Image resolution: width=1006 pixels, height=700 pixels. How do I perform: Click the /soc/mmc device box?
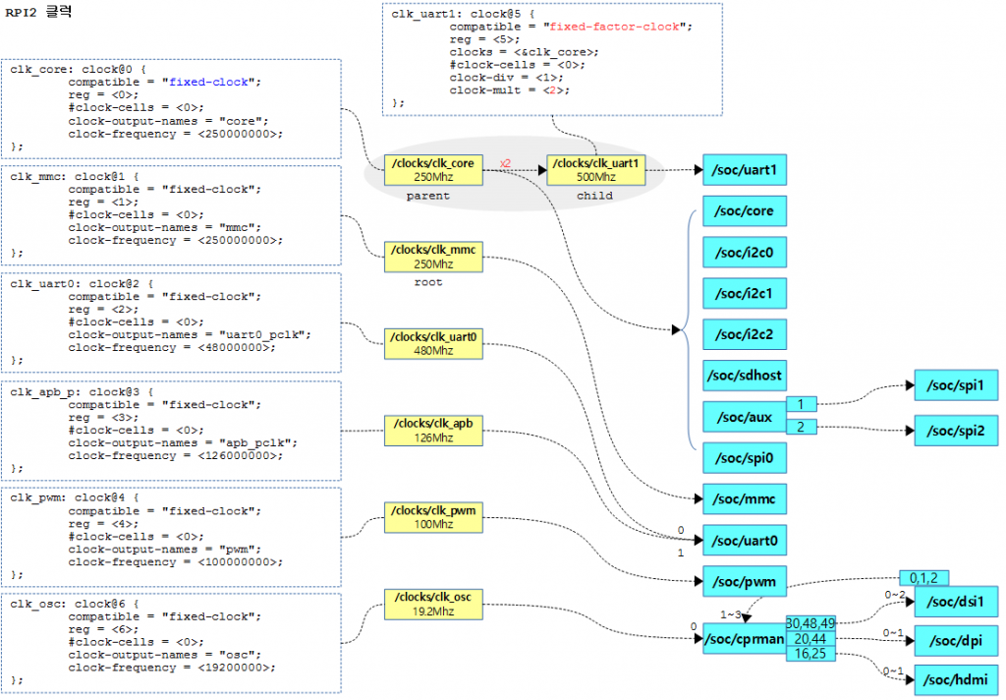tap(745, 499)
